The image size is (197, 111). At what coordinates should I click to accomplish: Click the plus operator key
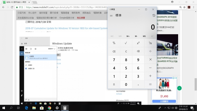pos(150,76)
